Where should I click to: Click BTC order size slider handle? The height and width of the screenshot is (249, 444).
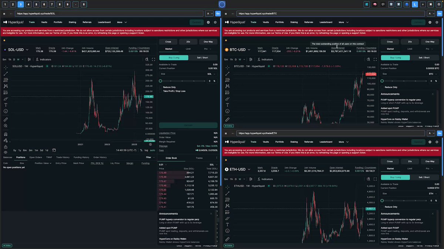pyautogui.click(x=383, y=81)
